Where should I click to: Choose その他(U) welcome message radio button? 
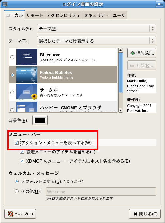click(17, 191)
